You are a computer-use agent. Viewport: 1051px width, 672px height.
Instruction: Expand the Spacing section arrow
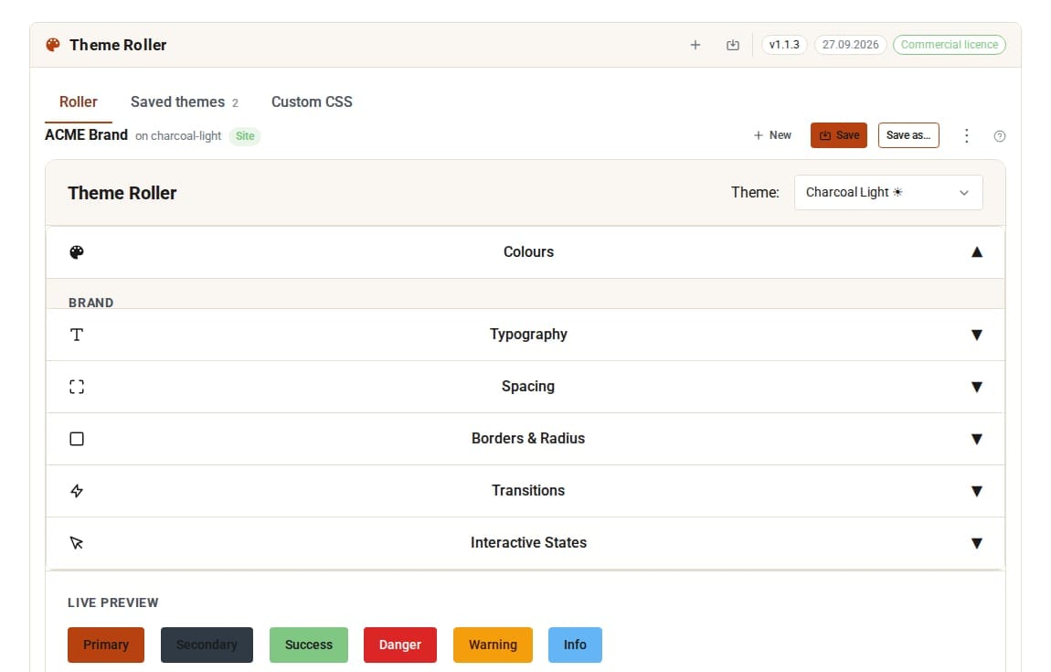coord(977,387)
